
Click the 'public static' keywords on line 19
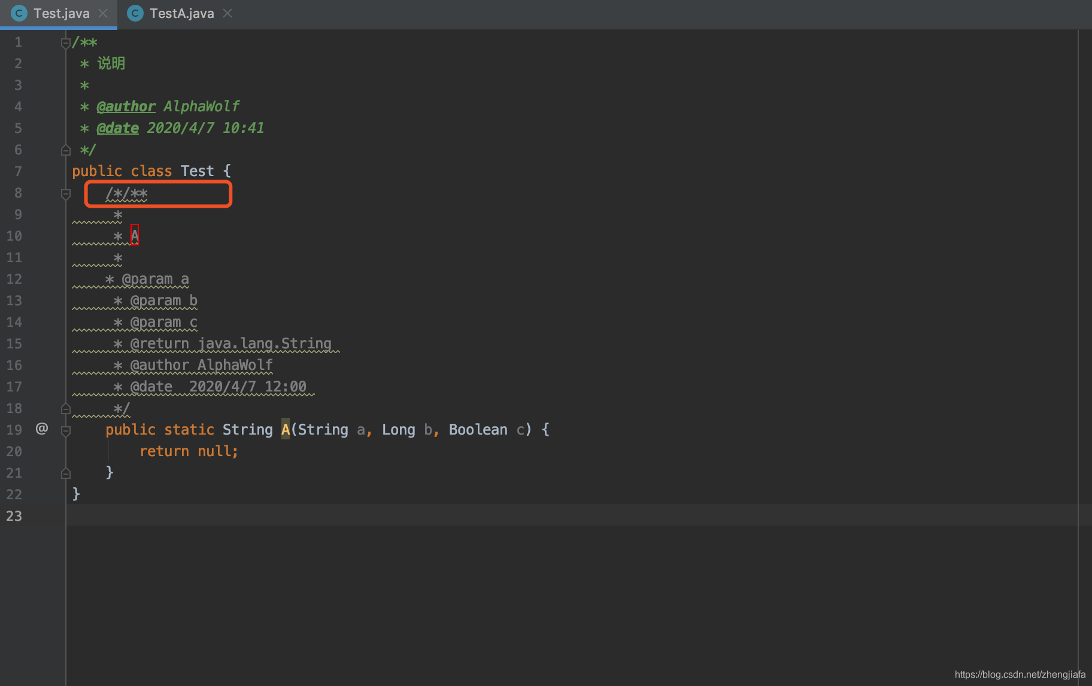160,430
